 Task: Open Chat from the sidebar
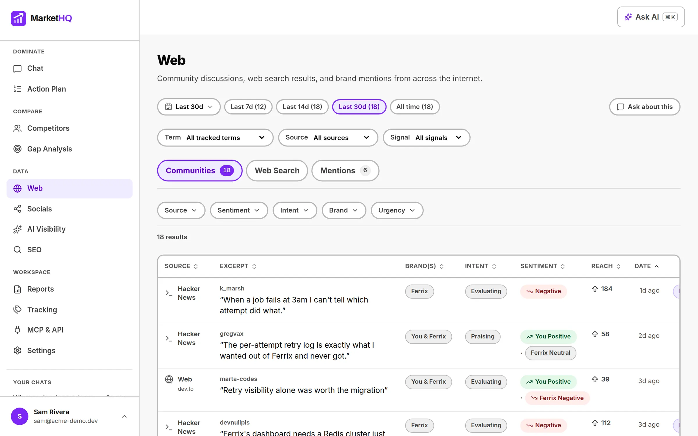click(69, 68)
